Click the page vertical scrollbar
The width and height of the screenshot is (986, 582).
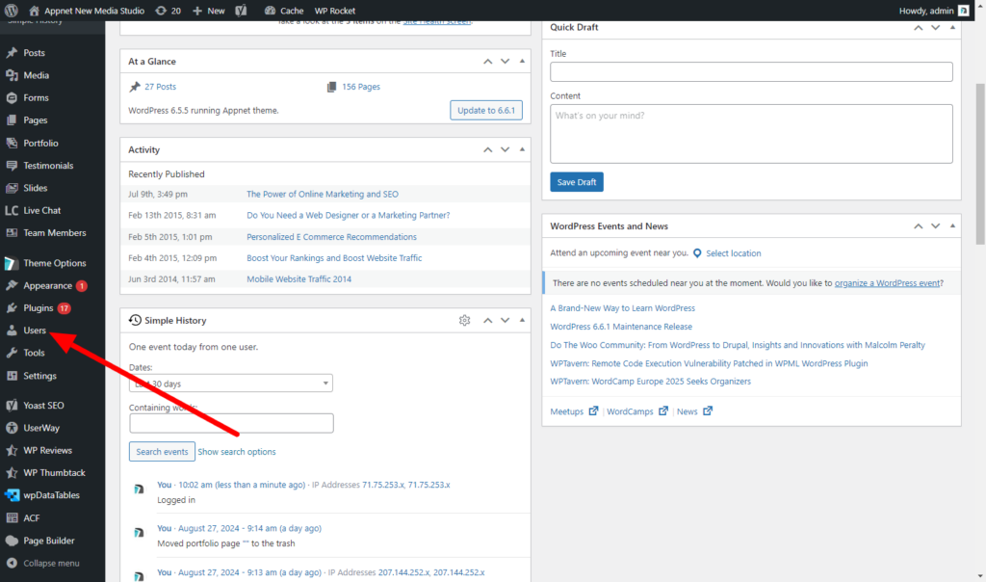click(980, 164)
